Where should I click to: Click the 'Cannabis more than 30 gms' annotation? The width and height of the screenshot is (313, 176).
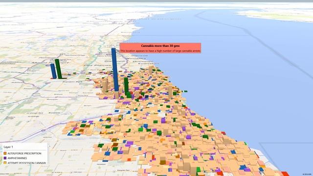160,48
